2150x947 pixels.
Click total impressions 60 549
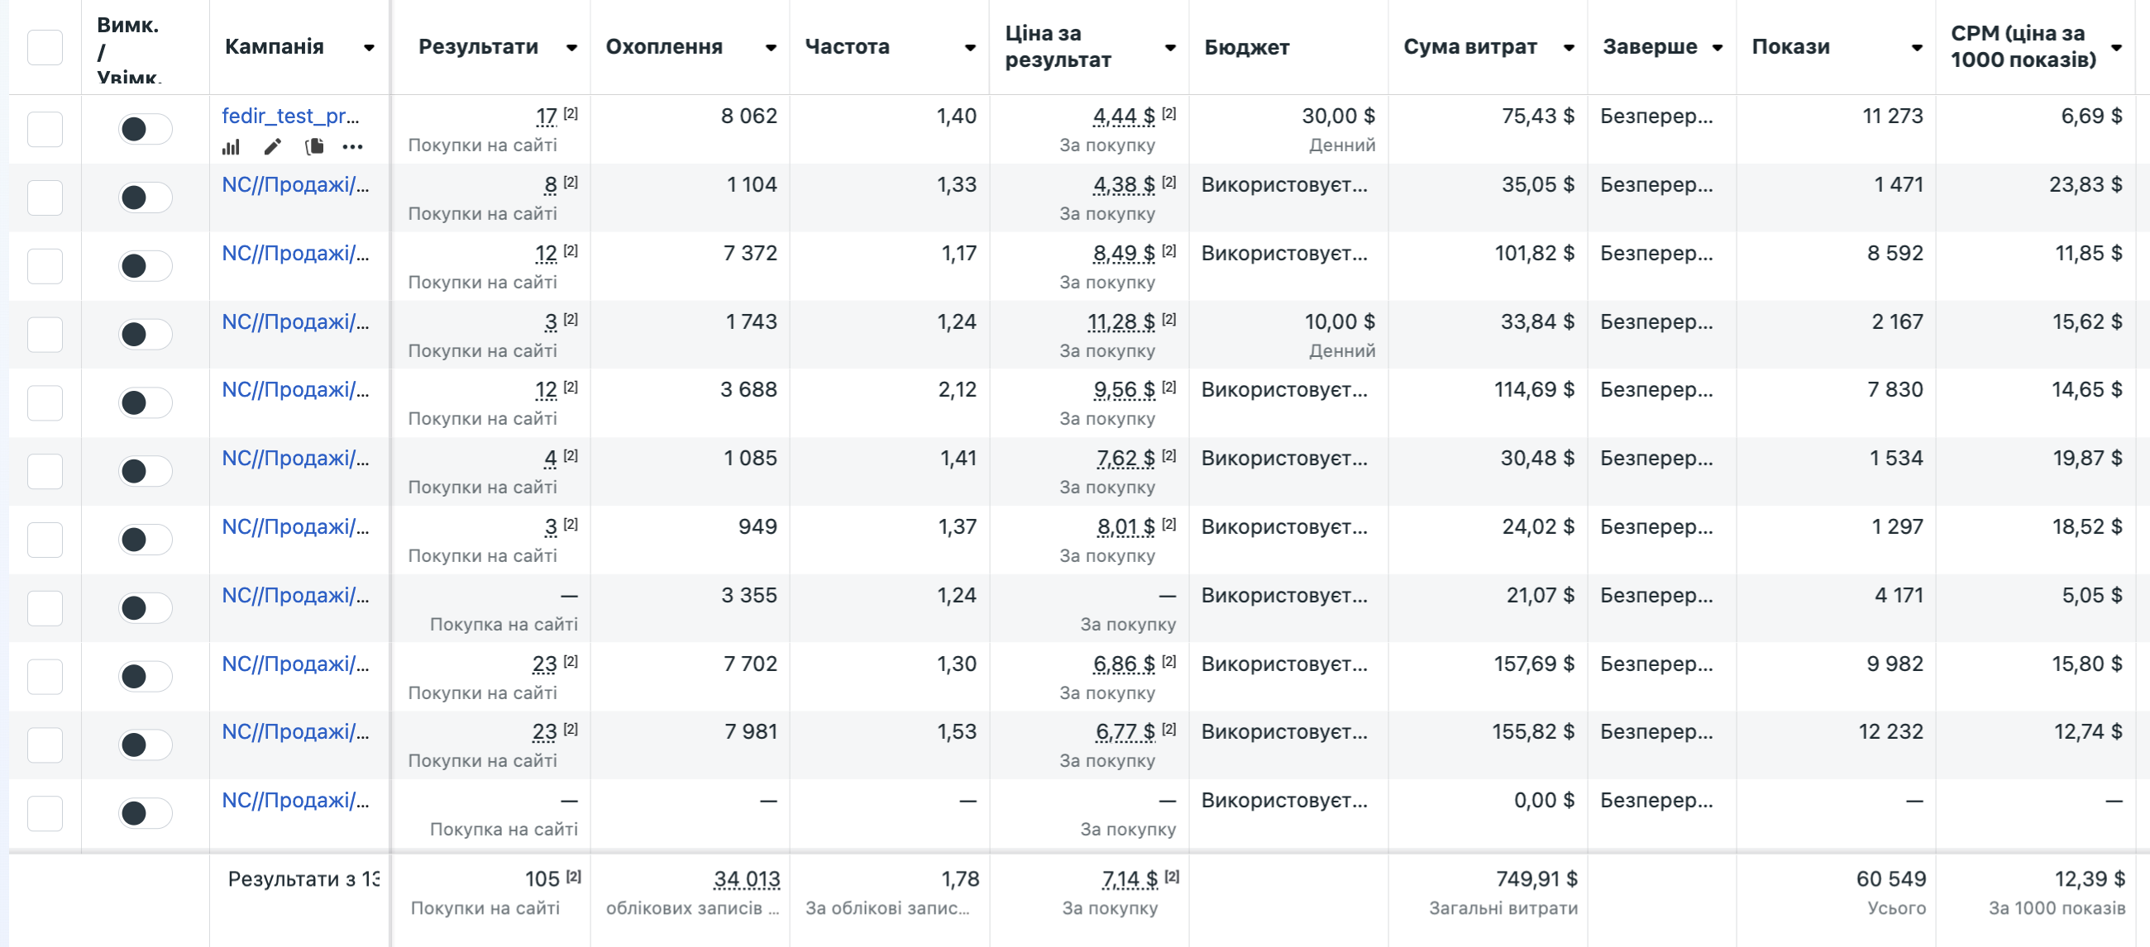click(1891, 878)
